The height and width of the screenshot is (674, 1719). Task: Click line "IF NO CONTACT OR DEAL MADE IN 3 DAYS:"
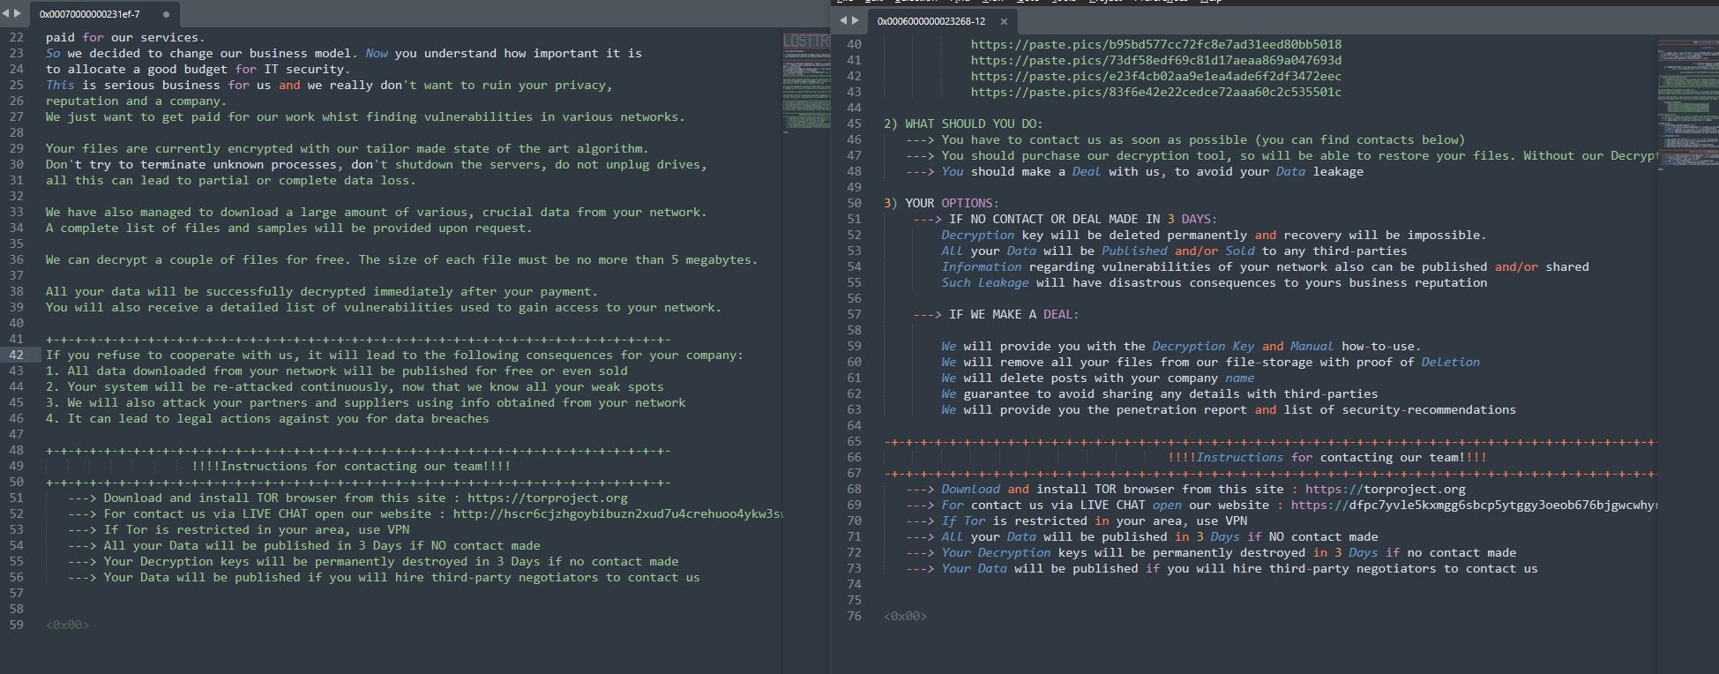(x=1065, y=220)
